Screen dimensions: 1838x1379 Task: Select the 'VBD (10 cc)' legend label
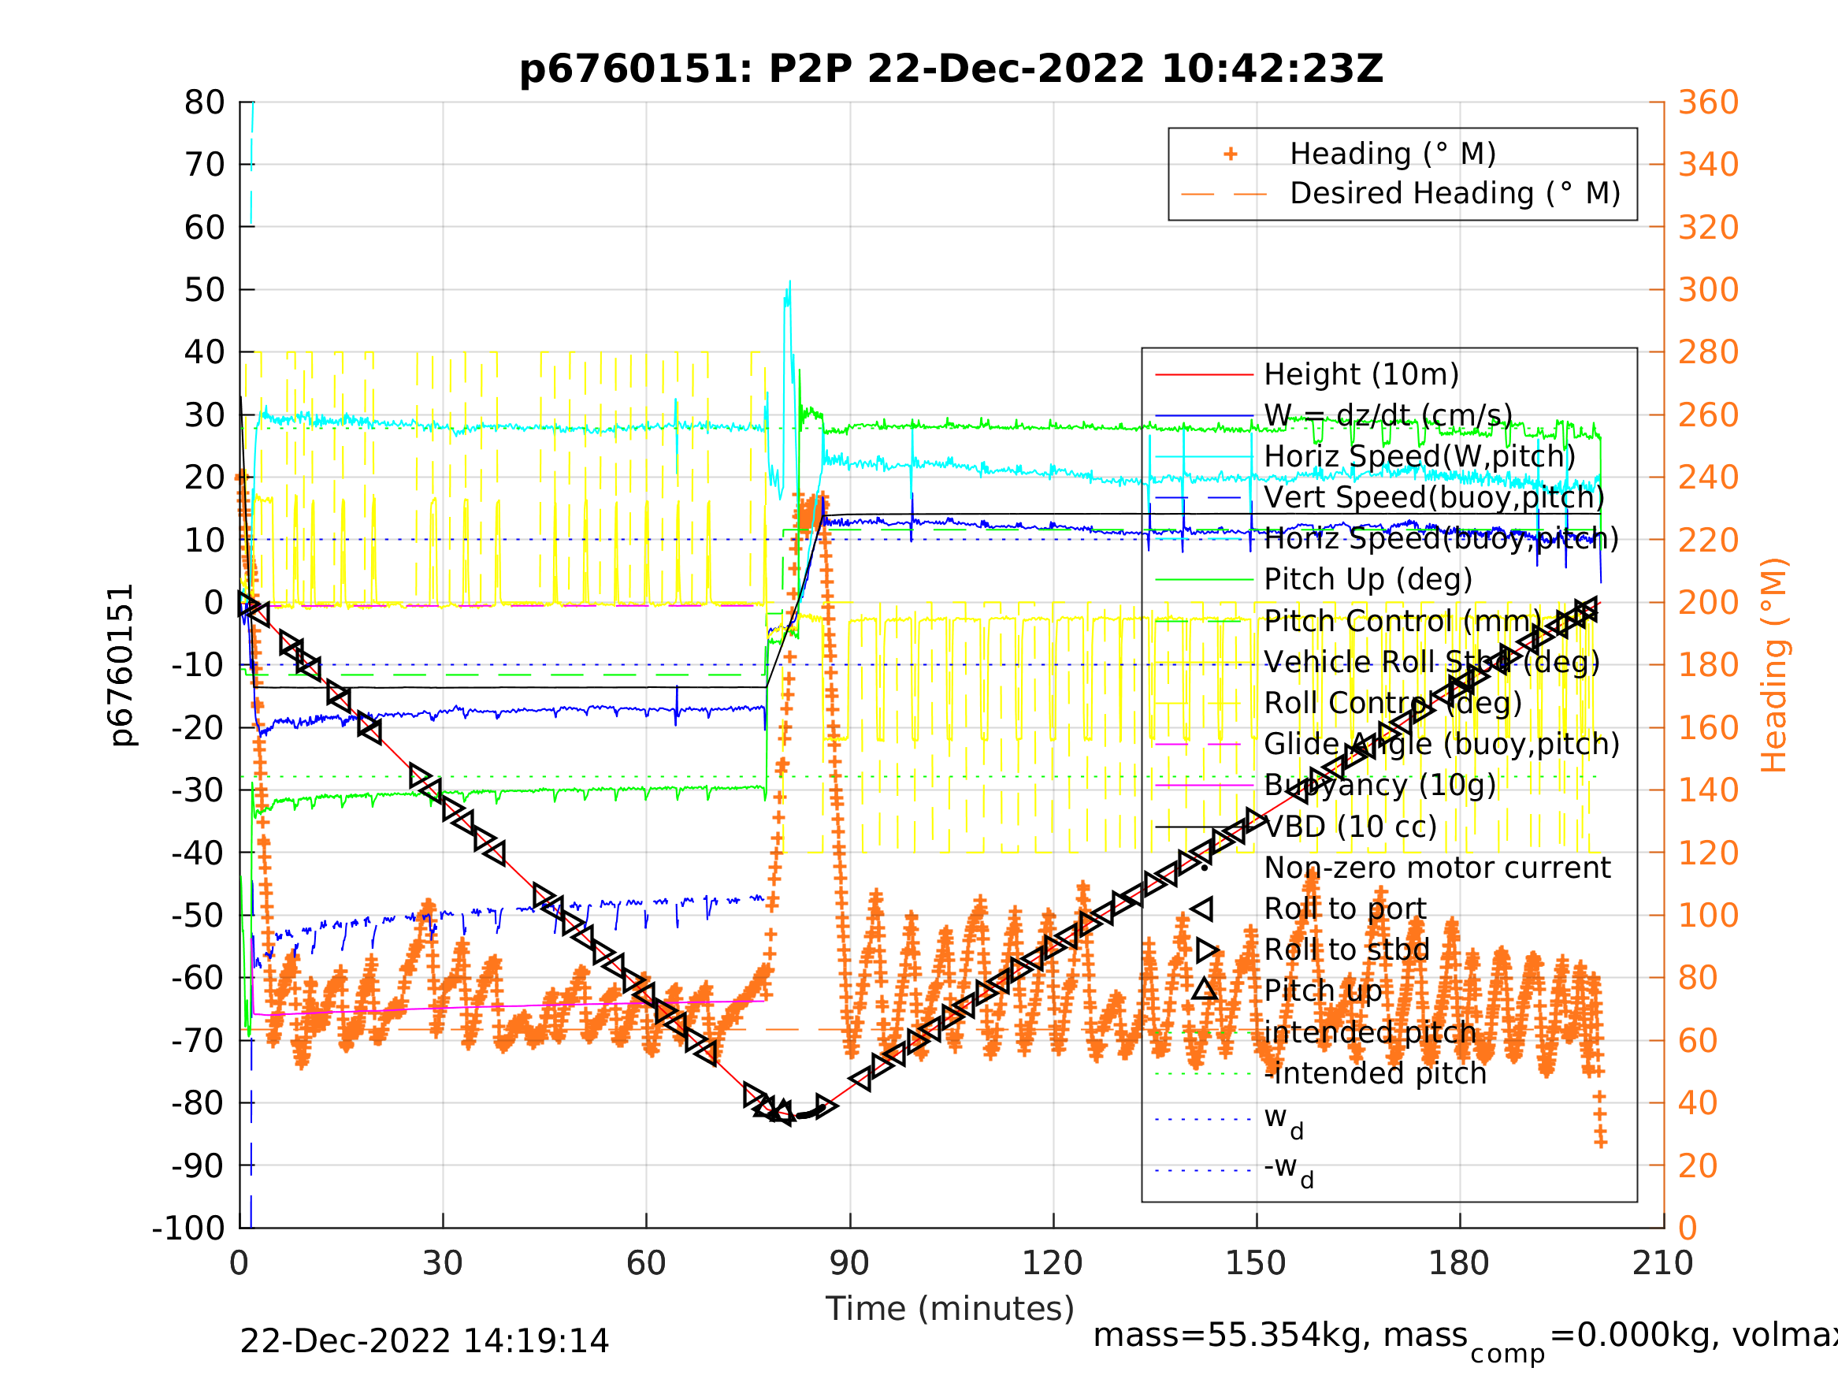(1350, 827)
